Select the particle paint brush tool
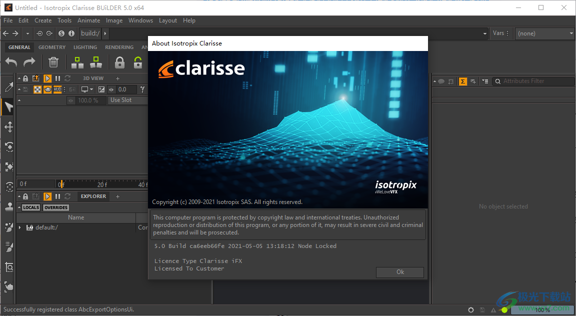576x316 pixels. 9,227
